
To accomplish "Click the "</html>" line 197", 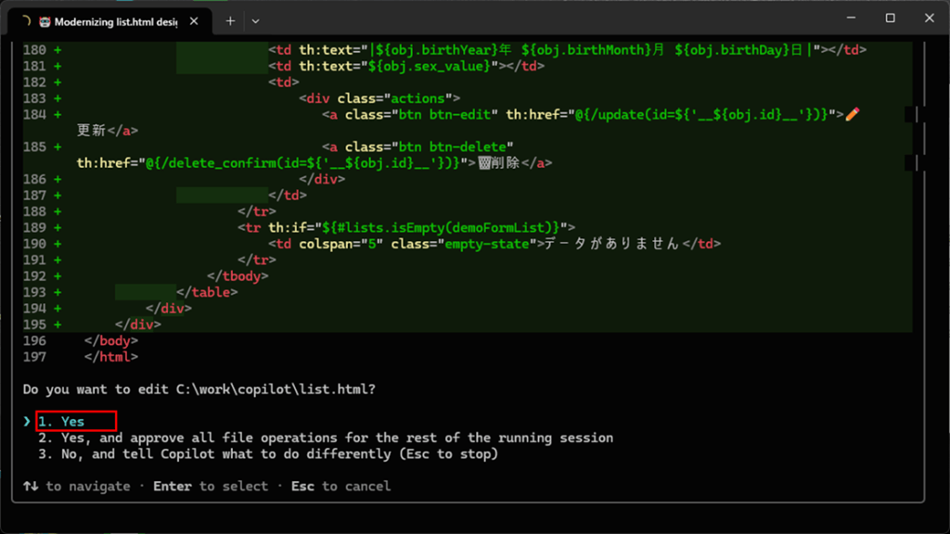I will coord(111,357).
